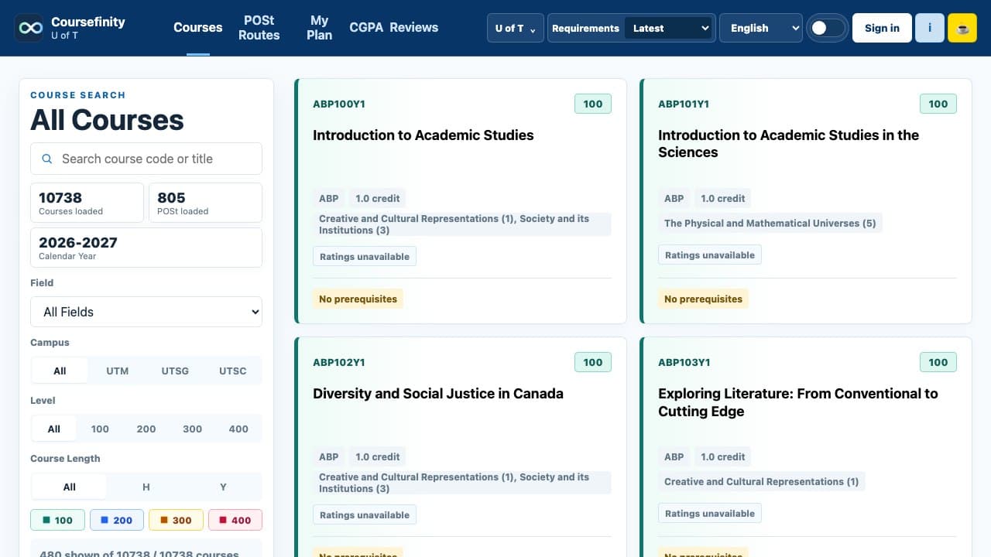Click "Creative and Cultural Representations (1)" on ABP103Y1

[x=762, y=481]
